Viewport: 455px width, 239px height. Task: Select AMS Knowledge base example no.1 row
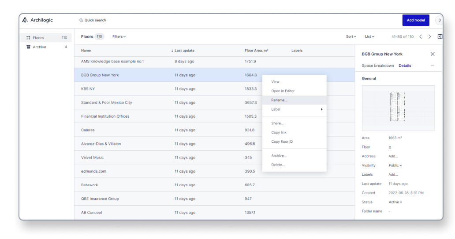(x=214, y=62)
